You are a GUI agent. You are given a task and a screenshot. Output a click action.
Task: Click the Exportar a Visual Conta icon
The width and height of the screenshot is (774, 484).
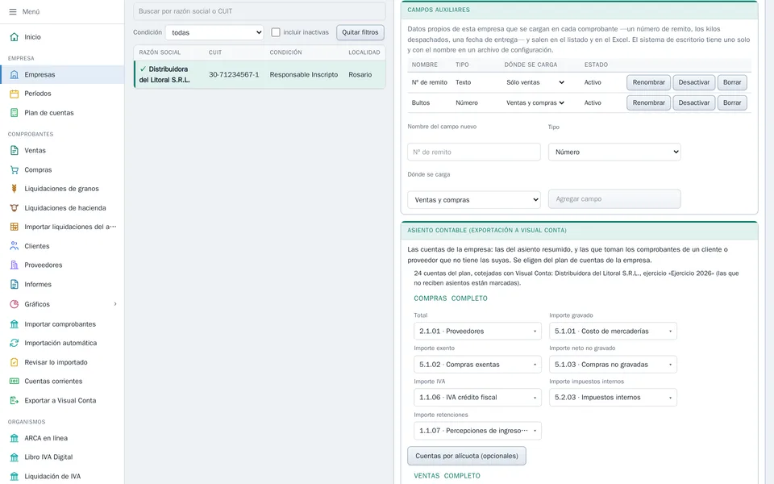(x=15, y=401)
